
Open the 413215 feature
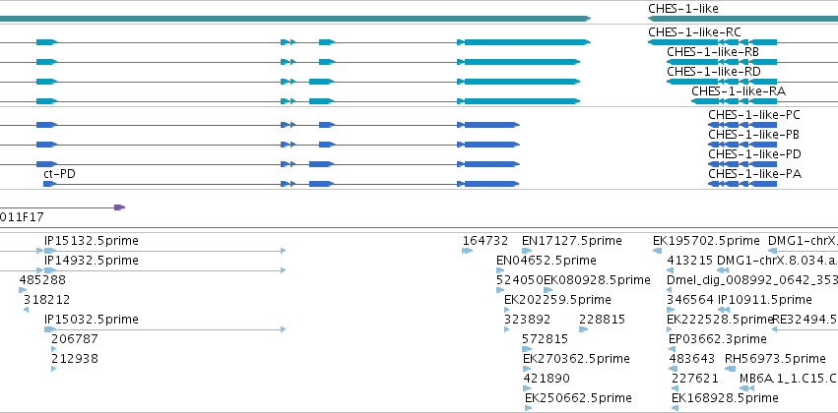[x=690, y=261]
